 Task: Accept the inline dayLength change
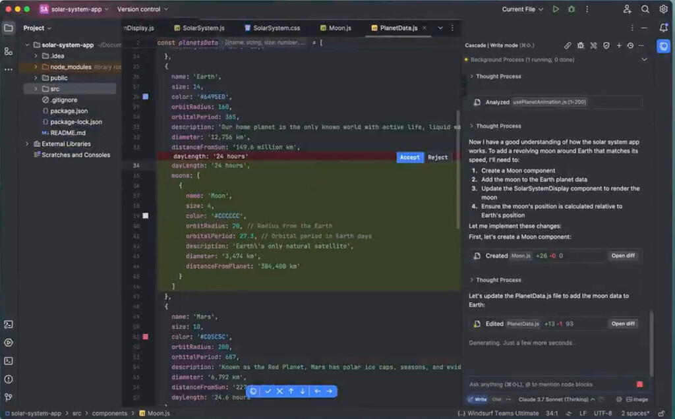410,157
